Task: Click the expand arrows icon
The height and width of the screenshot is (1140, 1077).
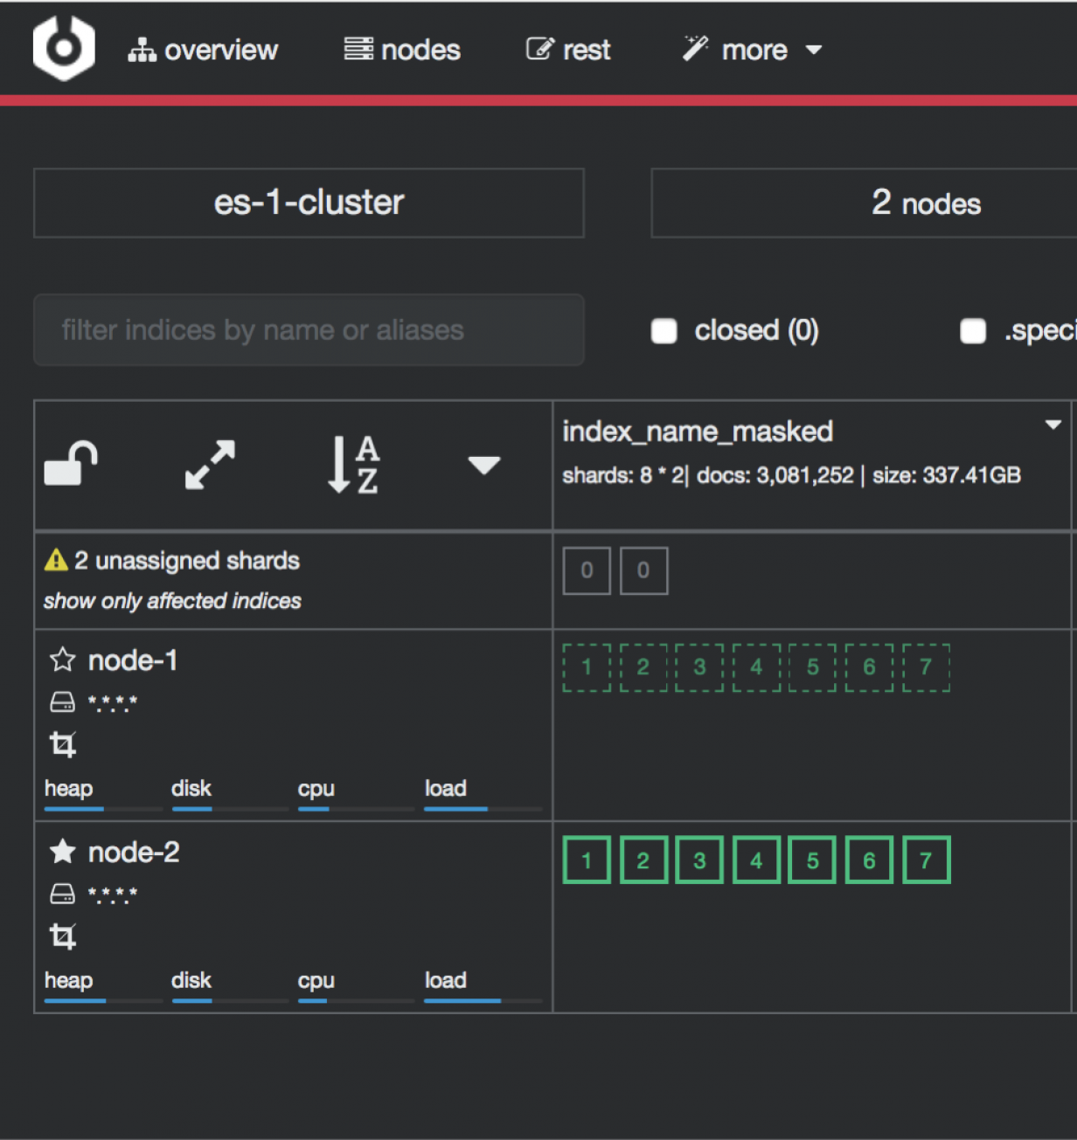Action: [x=210, y=464]
